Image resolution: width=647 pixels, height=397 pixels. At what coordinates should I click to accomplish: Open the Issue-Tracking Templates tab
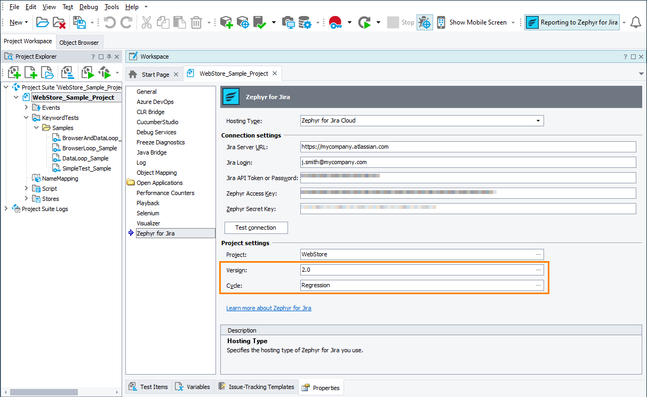[x=255, y=387]
